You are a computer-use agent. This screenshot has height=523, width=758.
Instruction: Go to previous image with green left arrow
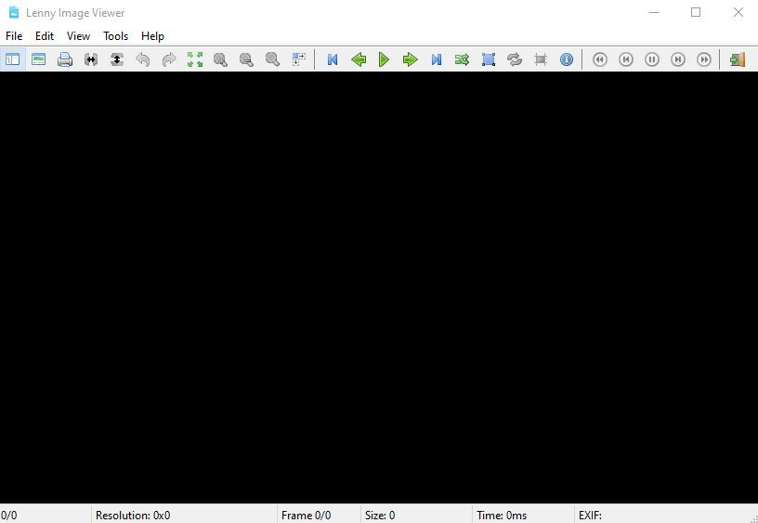point(359,59)
